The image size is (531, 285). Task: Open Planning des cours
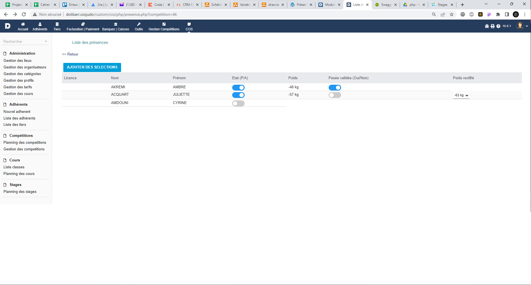[x=19, y=174]
